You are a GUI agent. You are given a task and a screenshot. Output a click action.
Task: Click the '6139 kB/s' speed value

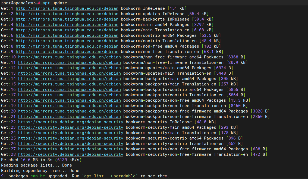coord(68,160)
